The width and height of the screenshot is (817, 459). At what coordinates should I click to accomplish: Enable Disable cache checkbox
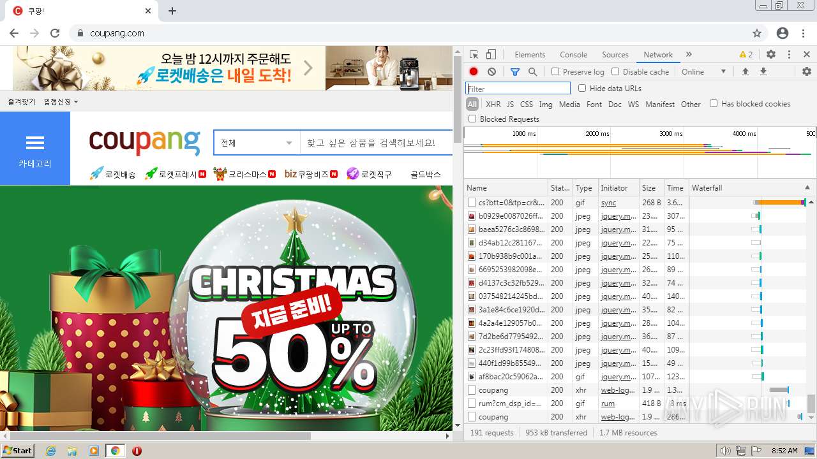615,72
